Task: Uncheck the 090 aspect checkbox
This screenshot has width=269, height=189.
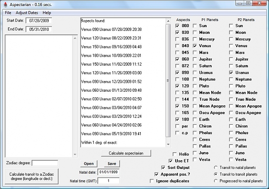Action: [177, 72]
